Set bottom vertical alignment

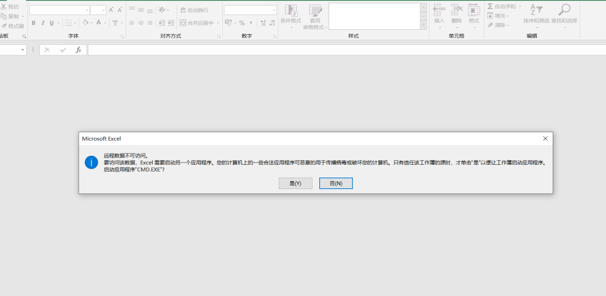point(150,10)
